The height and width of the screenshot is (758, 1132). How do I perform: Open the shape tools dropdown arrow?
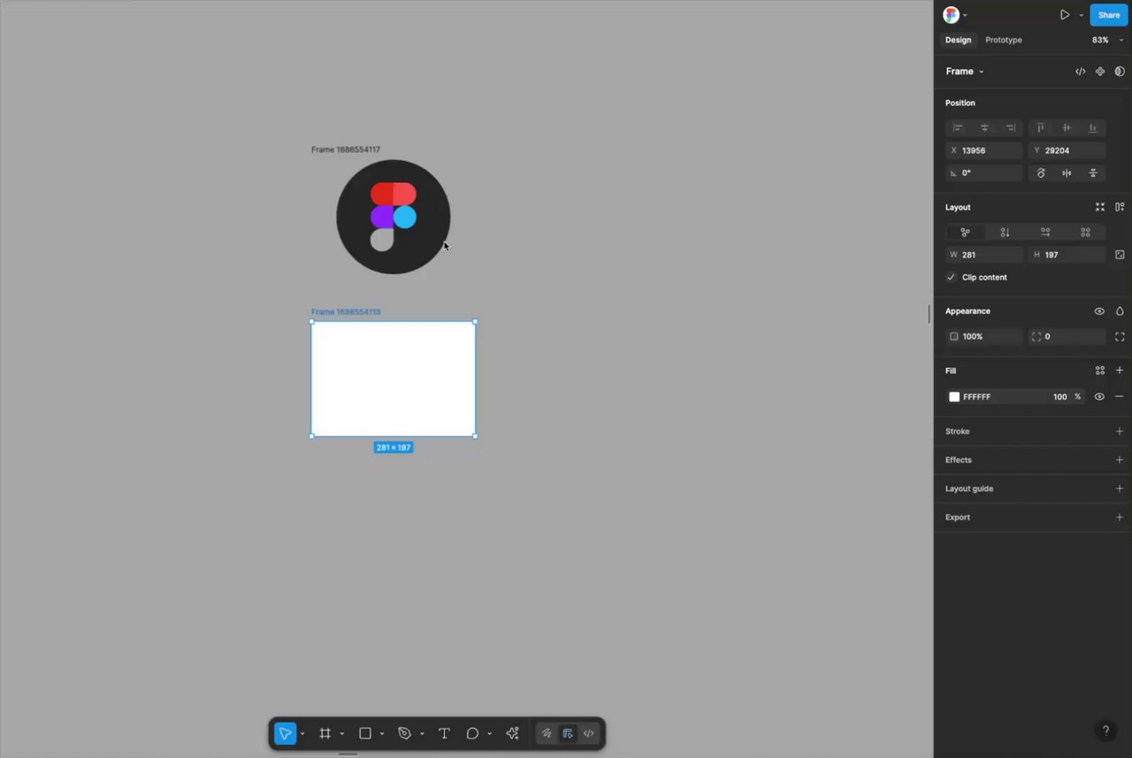point(382,734)
